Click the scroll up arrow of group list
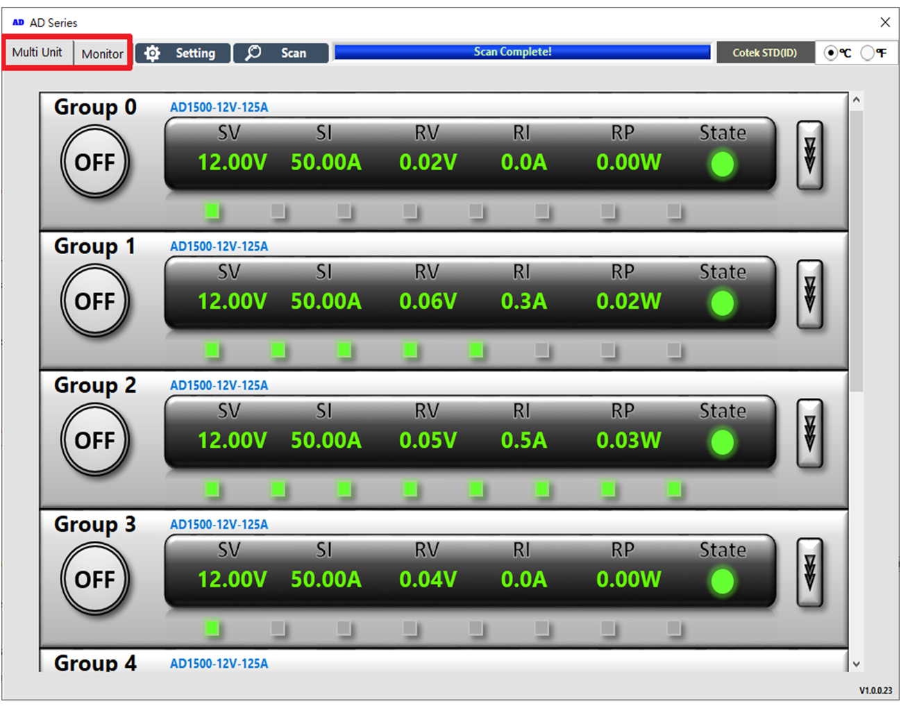The image size is (908, 706). [x=856, y=101]
